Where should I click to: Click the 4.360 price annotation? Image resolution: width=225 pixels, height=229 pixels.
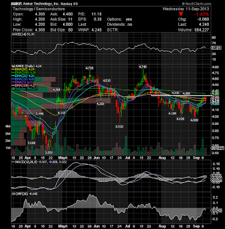(57, 89)
